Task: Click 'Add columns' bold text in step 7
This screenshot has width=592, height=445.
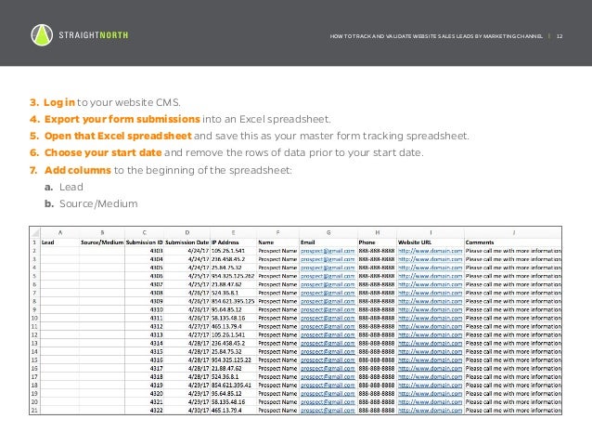Action: point(77,170)
